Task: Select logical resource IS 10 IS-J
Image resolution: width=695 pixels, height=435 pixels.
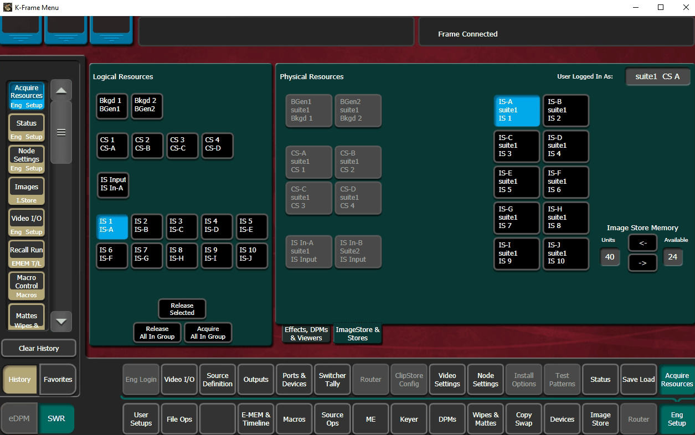Action: pos(252,256)
